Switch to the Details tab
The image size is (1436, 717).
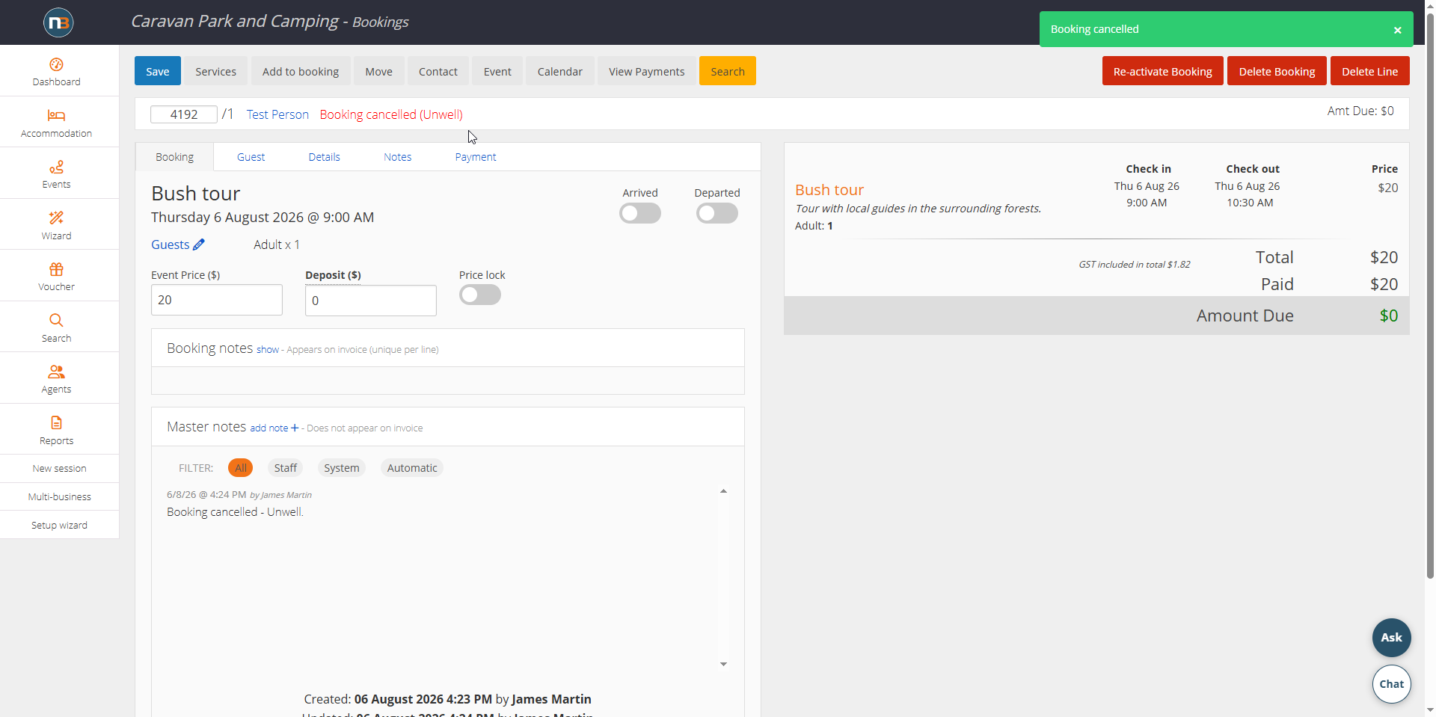324,157
